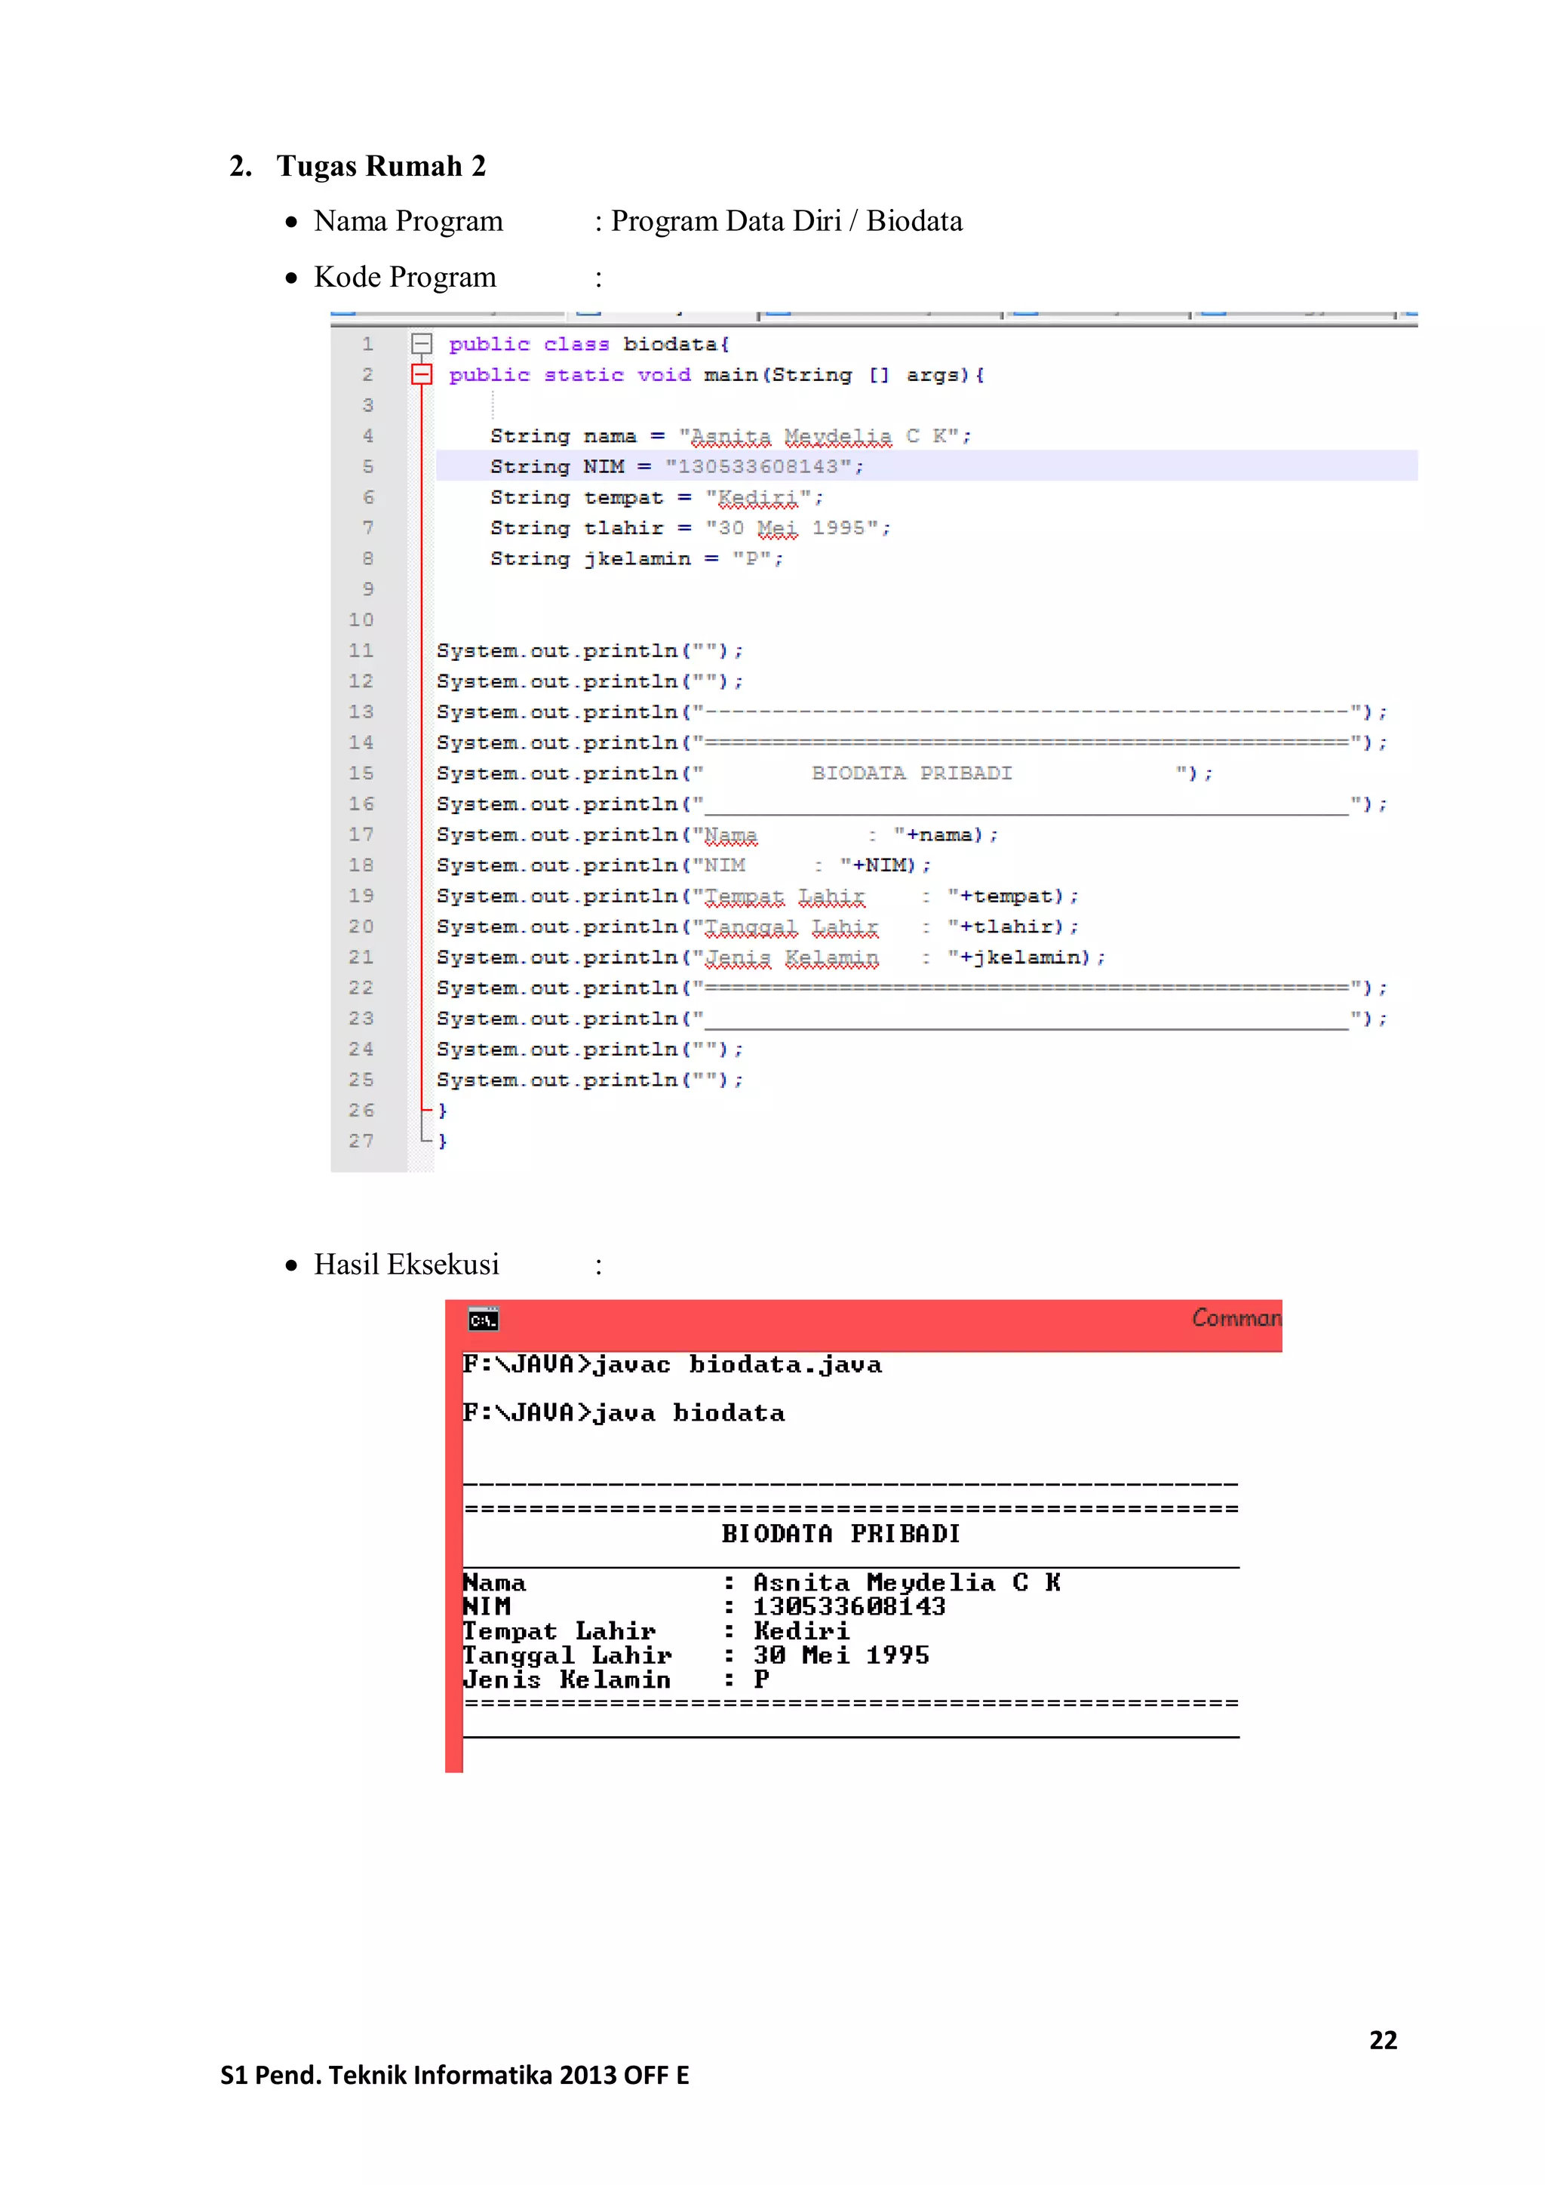Click page number 22 in the footer
The width and height of the screenshot is (1545, 2185).
click(x=1382, y=2040)
